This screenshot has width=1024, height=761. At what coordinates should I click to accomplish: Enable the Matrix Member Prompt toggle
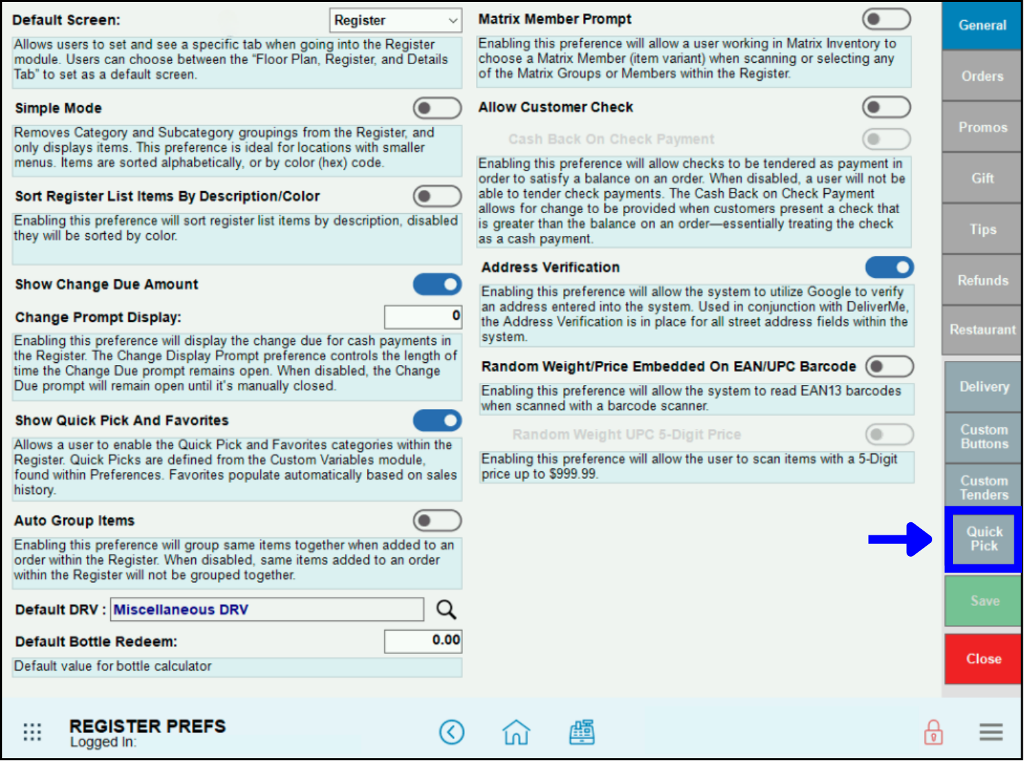click(x=886, y=19)
